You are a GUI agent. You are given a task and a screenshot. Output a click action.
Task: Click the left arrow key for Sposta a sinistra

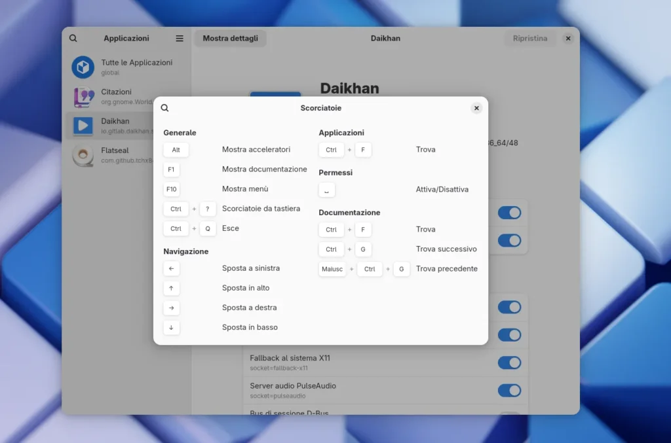[x=171, y=268]
